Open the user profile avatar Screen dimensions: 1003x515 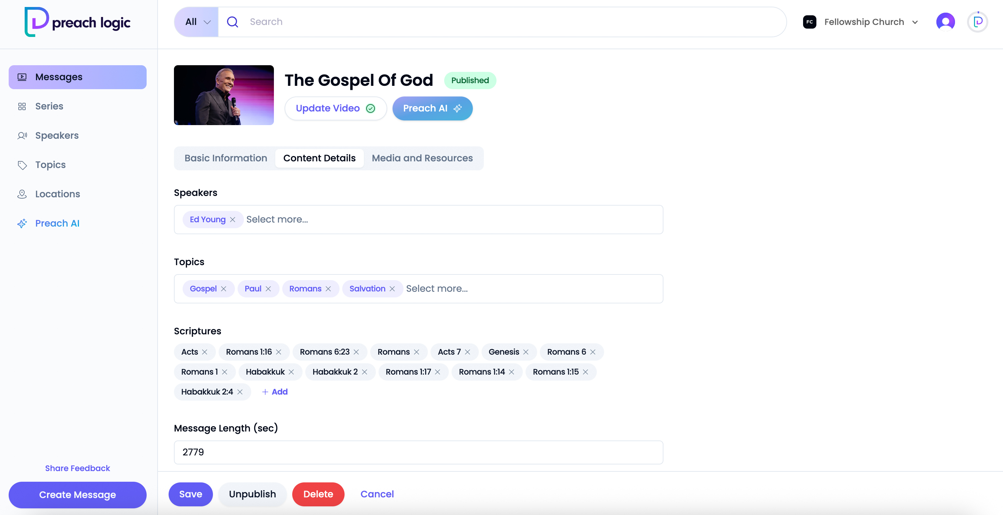pos(945,22)
